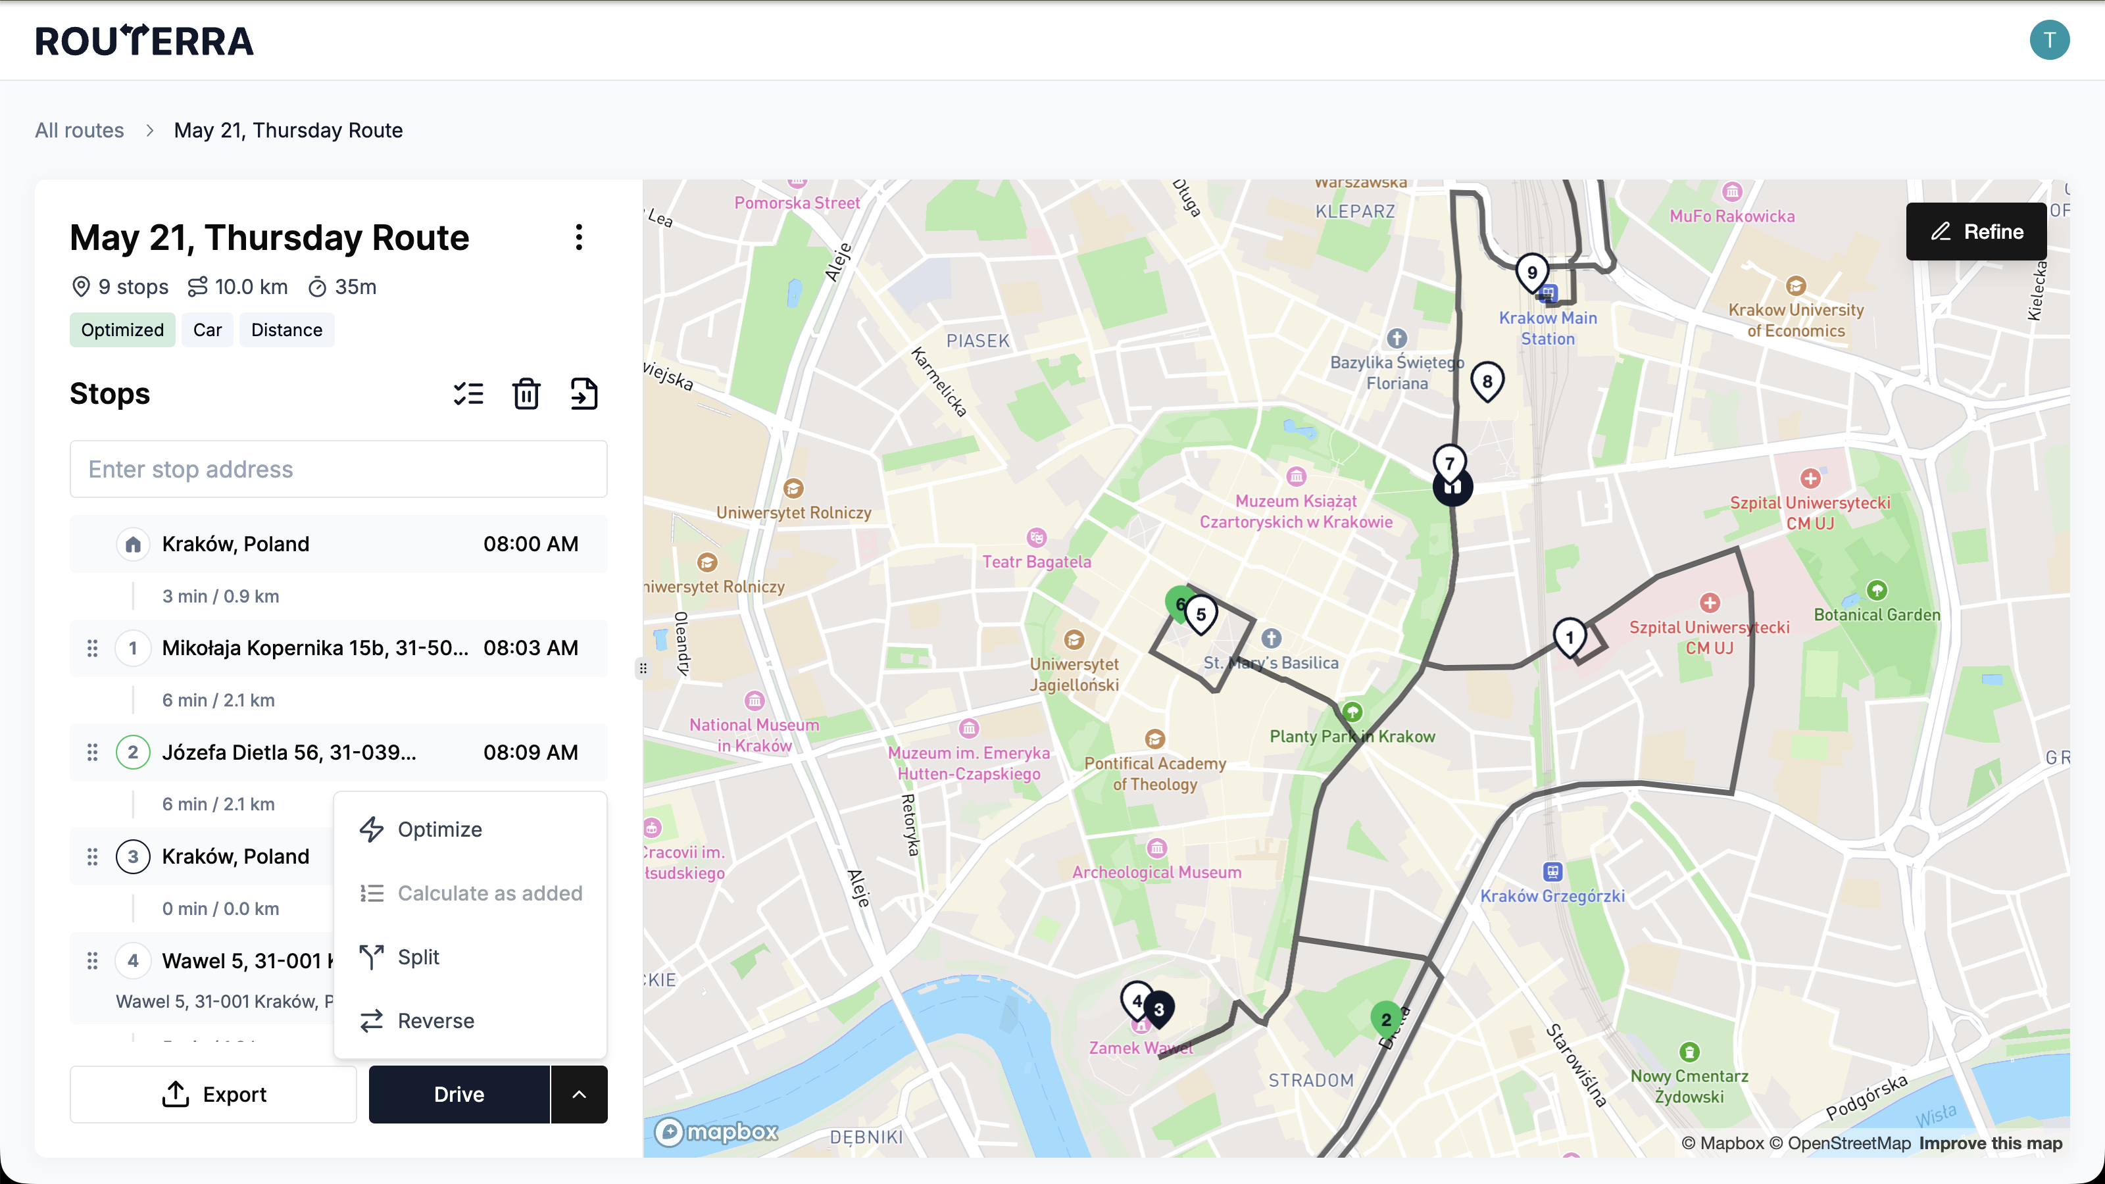Click map marker 9 near Krakow Main Station
This screenshot has width=2105, height=1184.
[1532, 274]
